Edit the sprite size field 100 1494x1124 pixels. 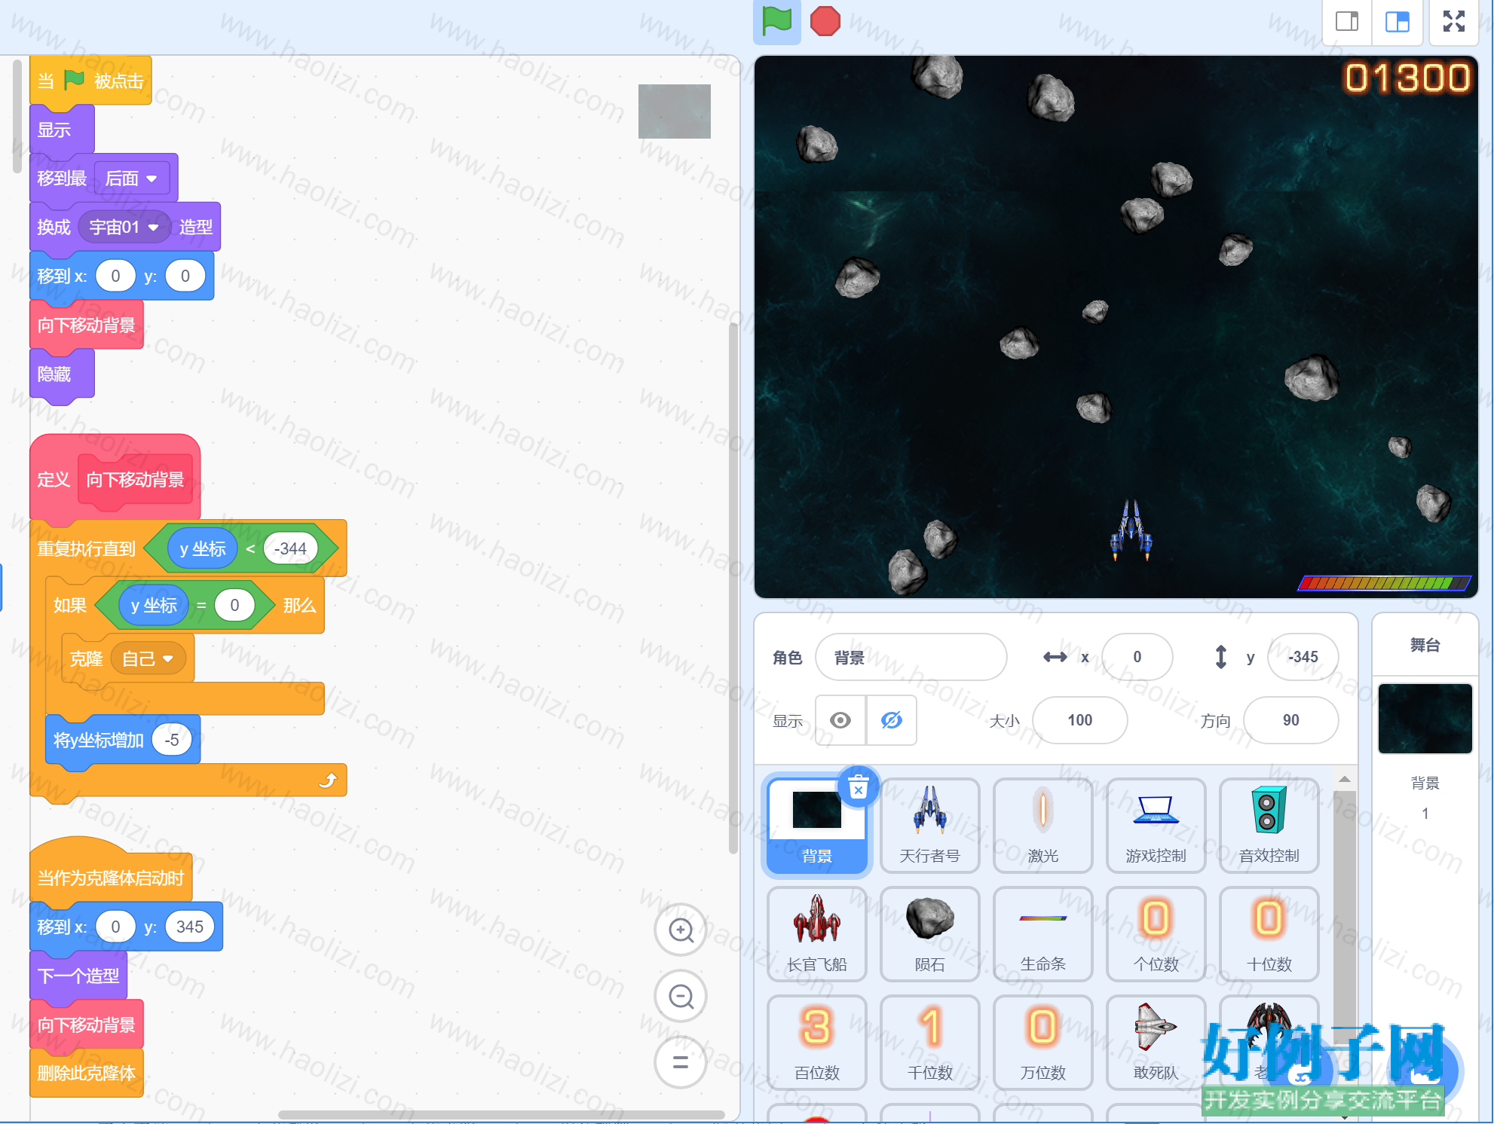coord(1079,720)
